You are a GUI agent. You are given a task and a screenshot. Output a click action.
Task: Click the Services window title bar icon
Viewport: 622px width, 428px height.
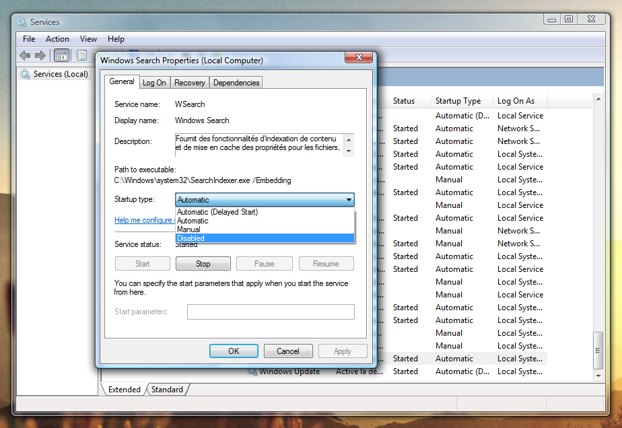[x=22, y=22]
